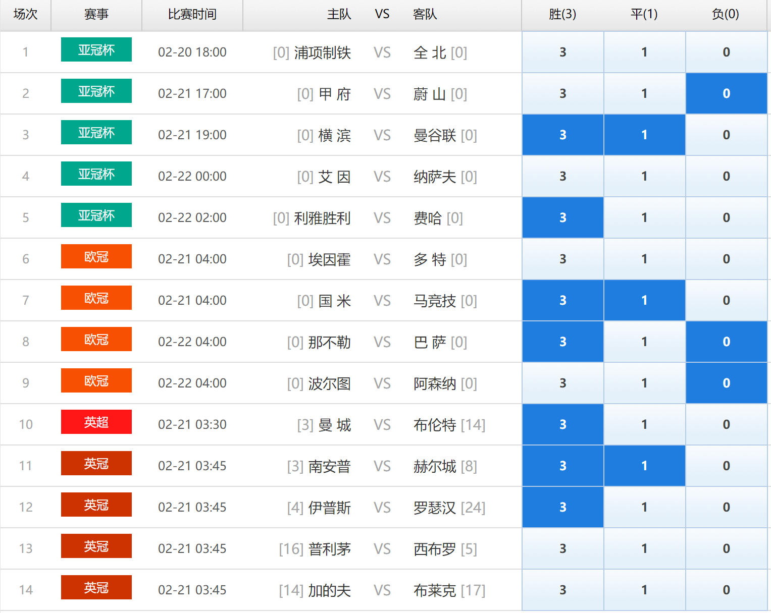Deselect draw (1) for 国米 vs 马竞技
This screenshot has height=613, width=771.
click(644, 300)
